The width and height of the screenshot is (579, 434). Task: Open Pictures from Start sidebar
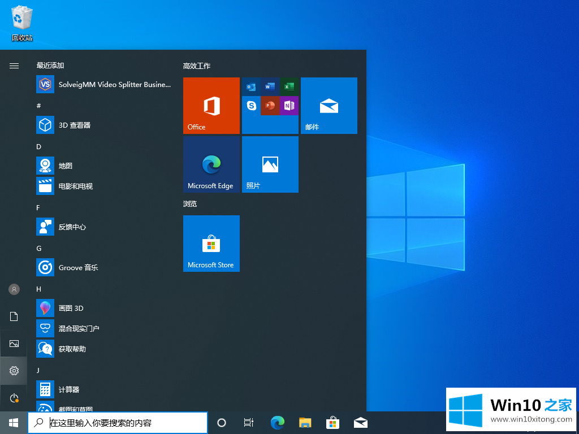[14, 344]
